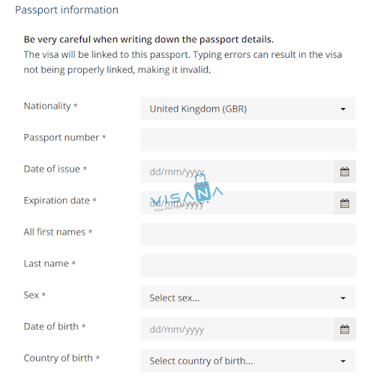Click the bold passport details warning text
Image resolution: width=372 pixels, height=384 pixels.
click(x=148, y=40)
